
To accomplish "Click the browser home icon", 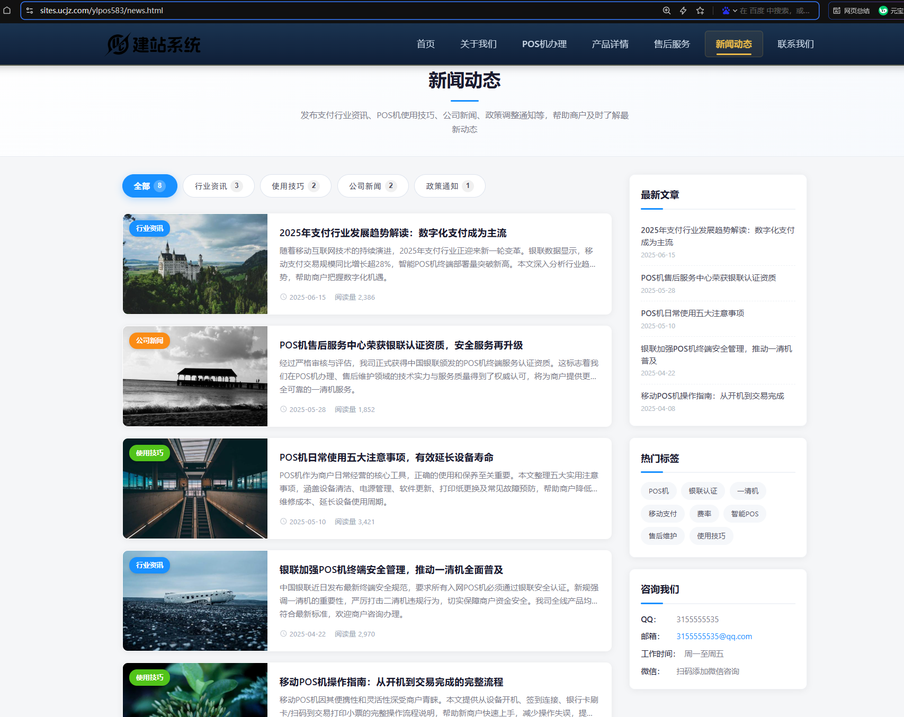I will pyautogui.click(x=7, y=10).
